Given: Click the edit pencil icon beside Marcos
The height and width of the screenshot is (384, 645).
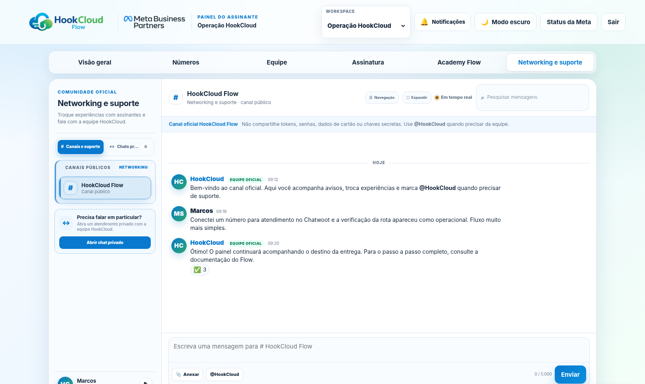Looking at the screenshot, I should pyautogui.click(x=146, y=382).
